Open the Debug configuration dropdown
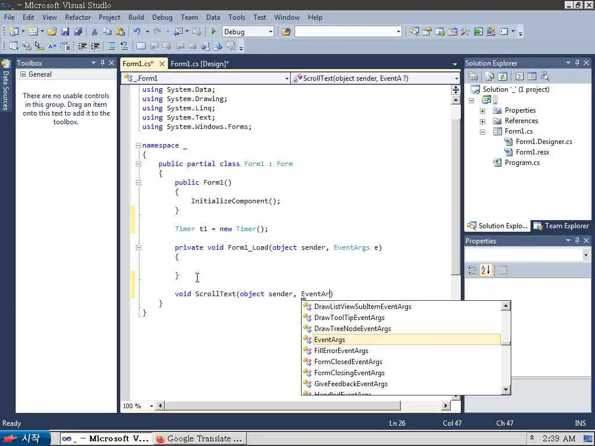The width and height of the screenshot is (595, 446). click(271, 32)
